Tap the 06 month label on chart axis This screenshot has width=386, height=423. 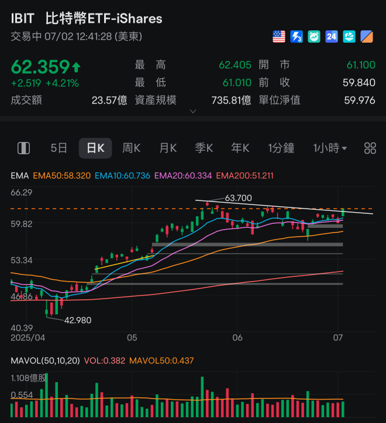pos(237,338)
